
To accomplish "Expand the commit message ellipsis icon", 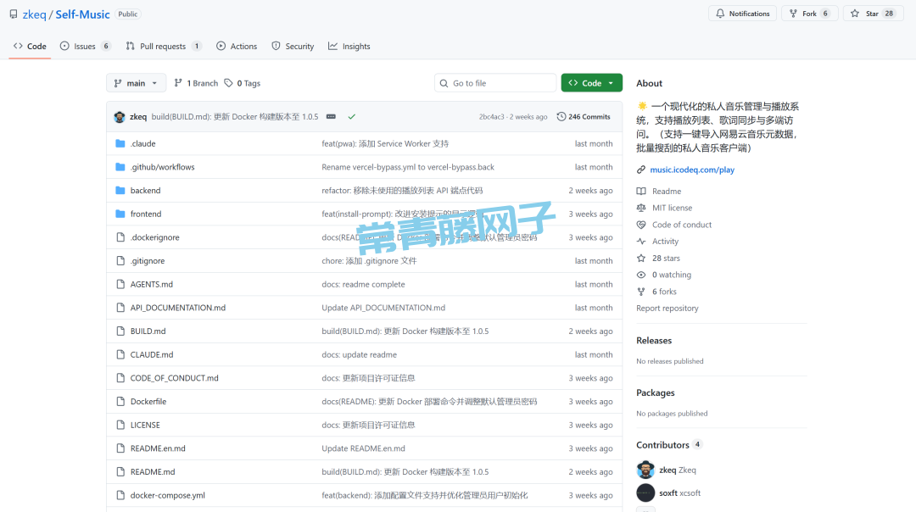I will click(331, 117).
